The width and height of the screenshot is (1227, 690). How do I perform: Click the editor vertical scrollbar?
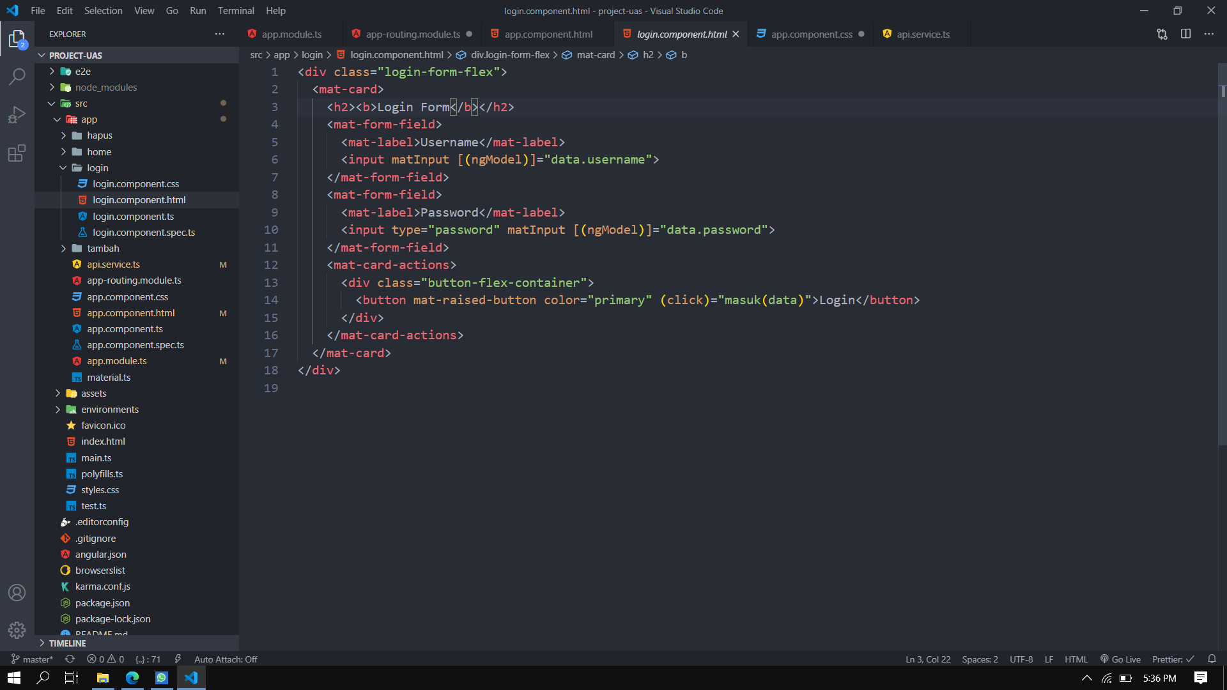(1222, 256)
